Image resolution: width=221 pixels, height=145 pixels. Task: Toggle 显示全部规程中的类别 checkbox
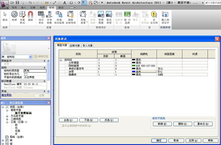(60, 126)
